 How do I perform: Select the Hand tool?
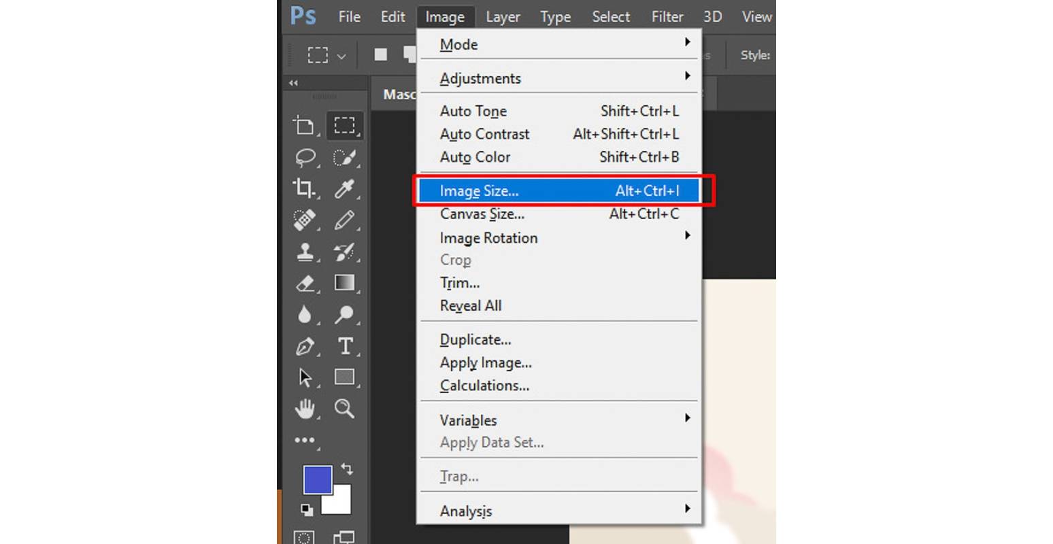pos(305,409)
